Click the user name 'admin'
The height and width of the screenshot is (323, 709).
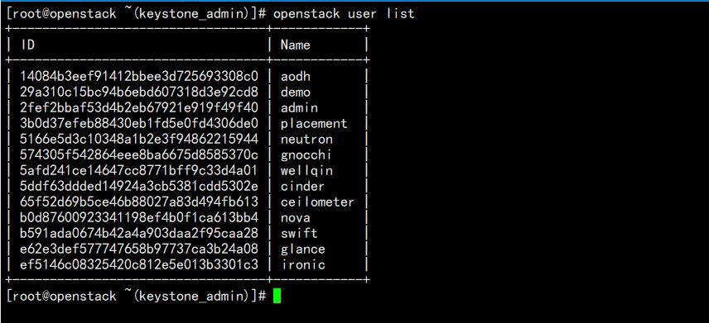(299, 107)
